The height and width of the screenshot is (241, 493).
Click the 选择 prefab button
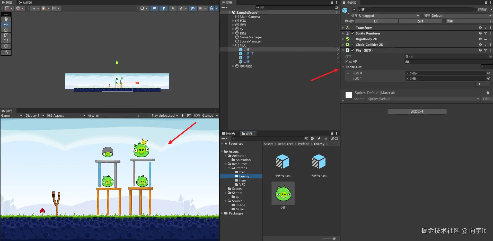pos(420,21)
